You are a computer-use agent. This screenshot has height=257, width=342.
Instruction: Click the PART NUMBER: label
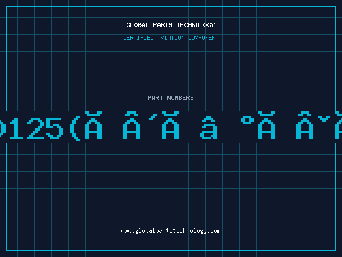point(171,98)
